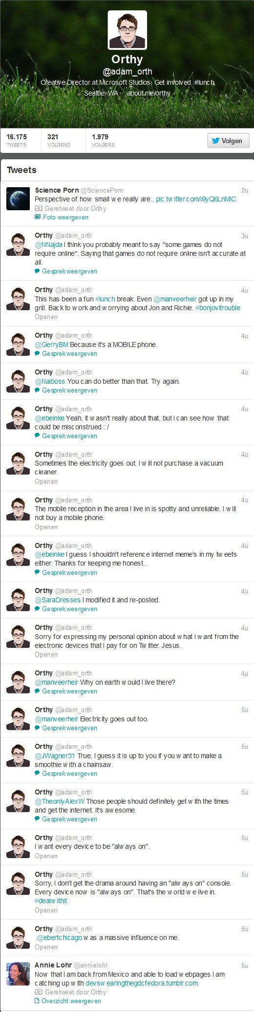This screenshot has width=254, height=1012.
Task: Open the Science Porn earth avatar
Action: (x=18, y=198)
